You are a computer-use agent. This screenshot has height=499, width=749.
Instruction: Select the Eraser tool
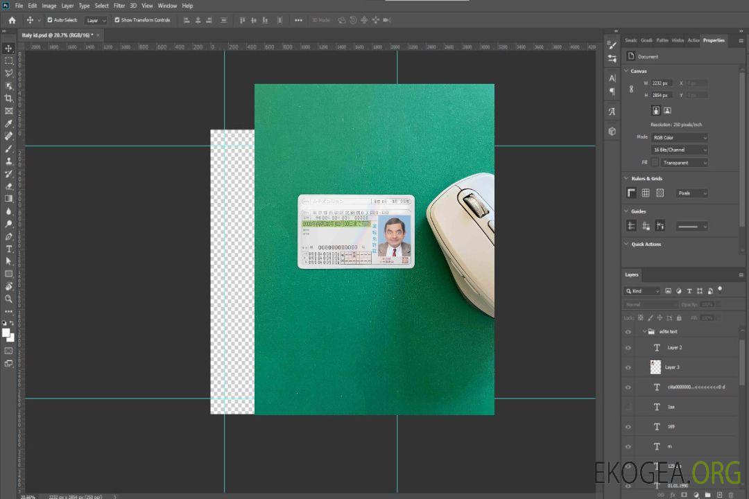click(x=8, y=186)
